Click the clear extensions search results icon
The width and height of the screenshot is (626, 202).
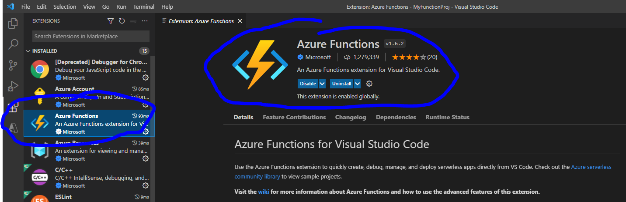point(133,21)
